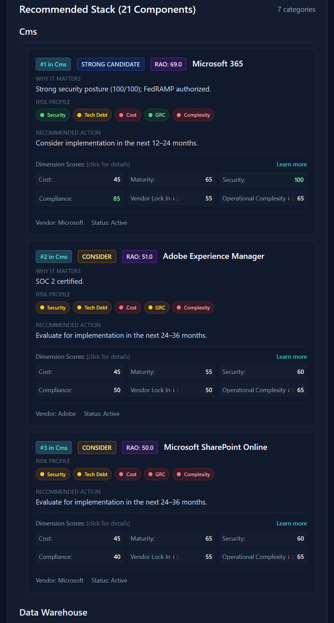Click Security chip on Adobe Experience Manager
Viewport: 334px width, 623px height.
click(x=53, y=308)
